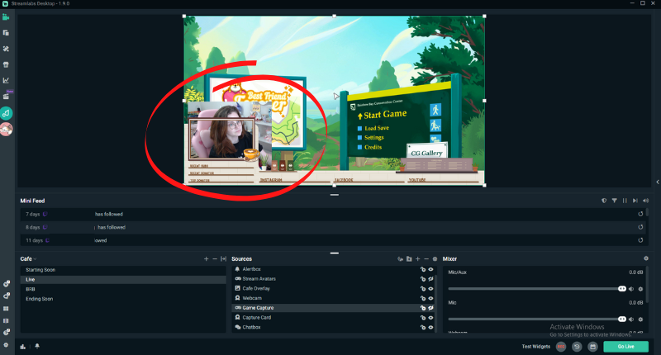Select the Stream Avatars source row
Screen dimensions: 661x355
pos(333,279)
